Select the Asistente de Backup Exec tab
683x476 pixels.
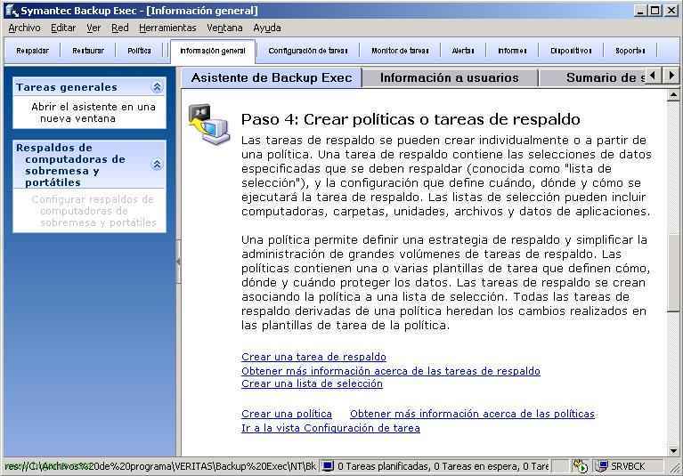[272, 78]
